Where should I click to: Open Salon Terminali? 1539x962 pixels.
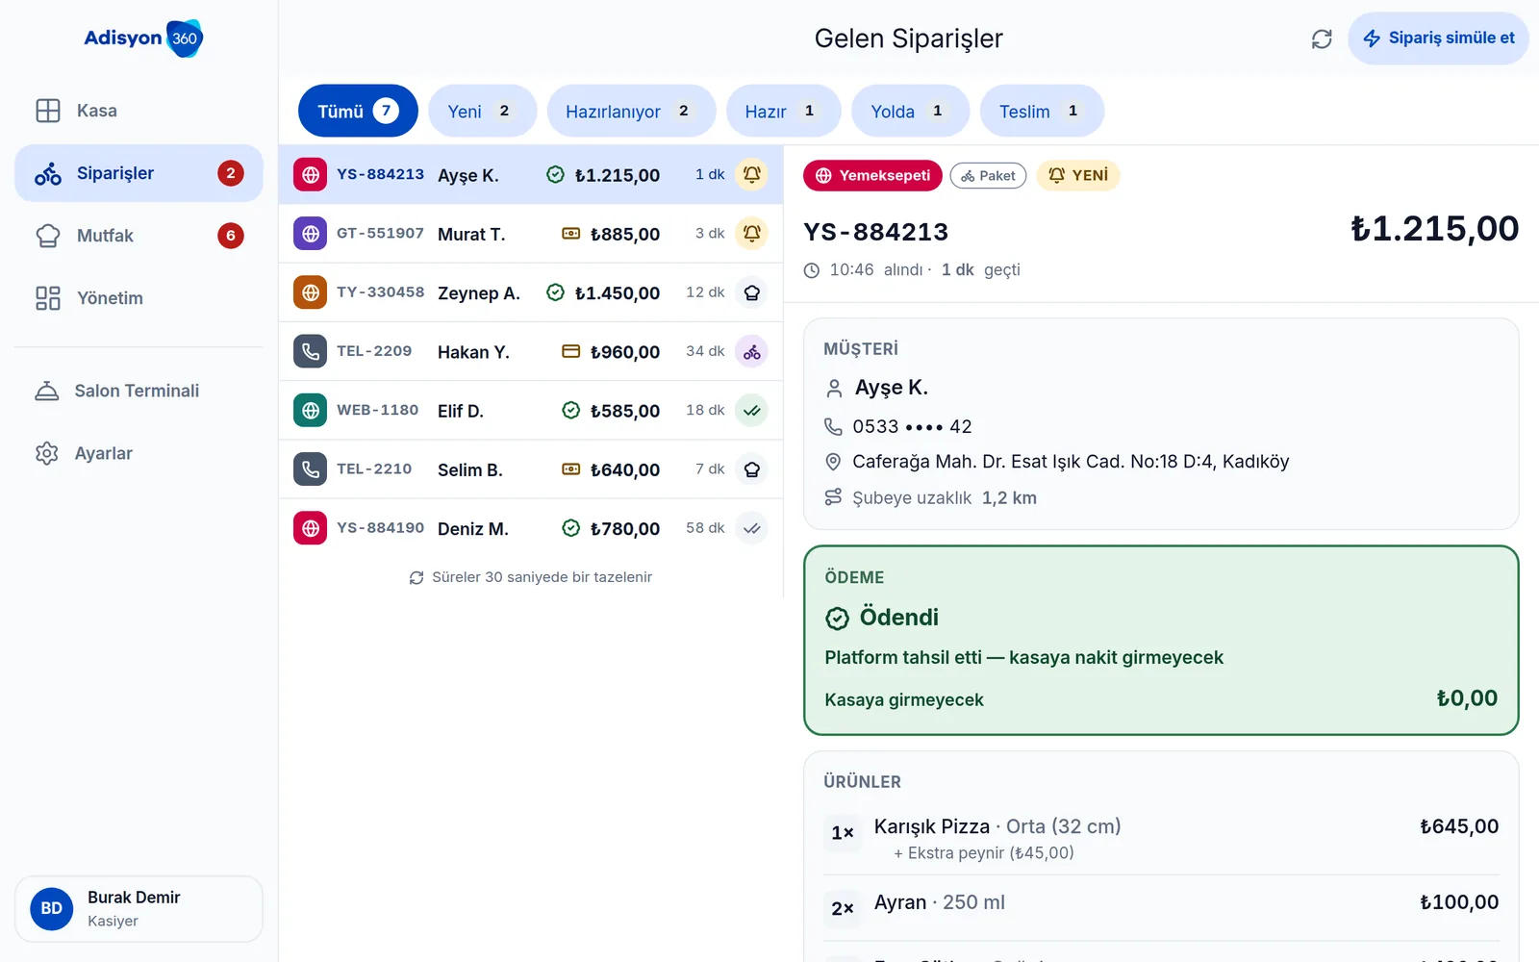[139, 391]
